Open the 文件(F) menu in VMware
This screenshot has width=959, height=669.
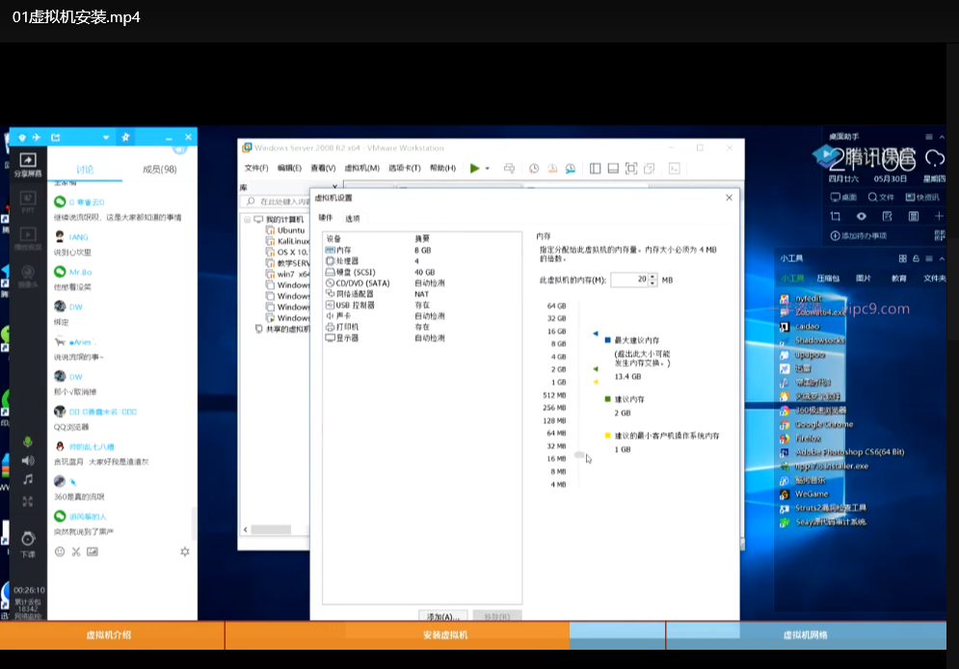click(256, 168)
